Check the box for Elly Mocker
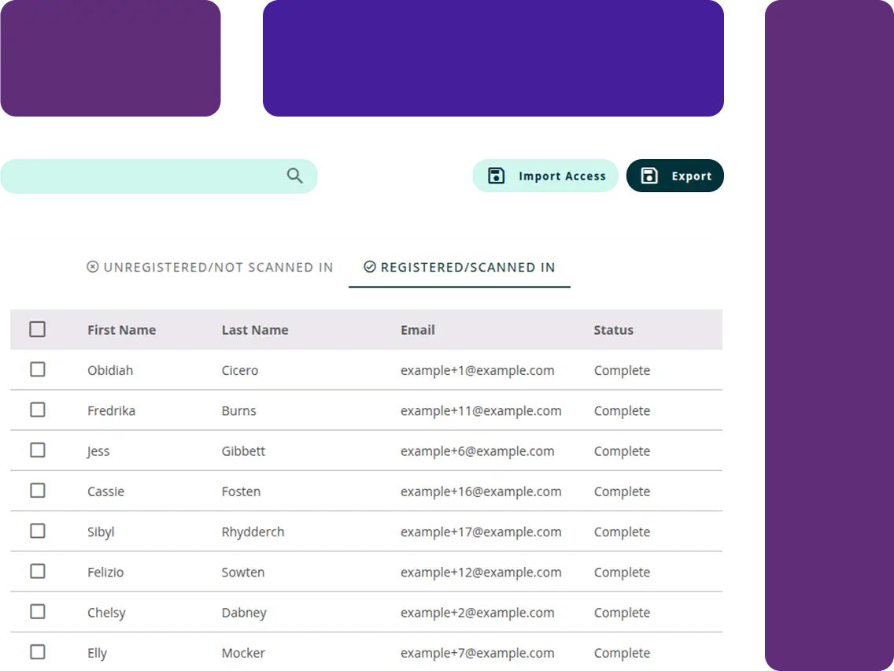Image resolution: width=894 pixels, height=671 pixels. [37, 652]
